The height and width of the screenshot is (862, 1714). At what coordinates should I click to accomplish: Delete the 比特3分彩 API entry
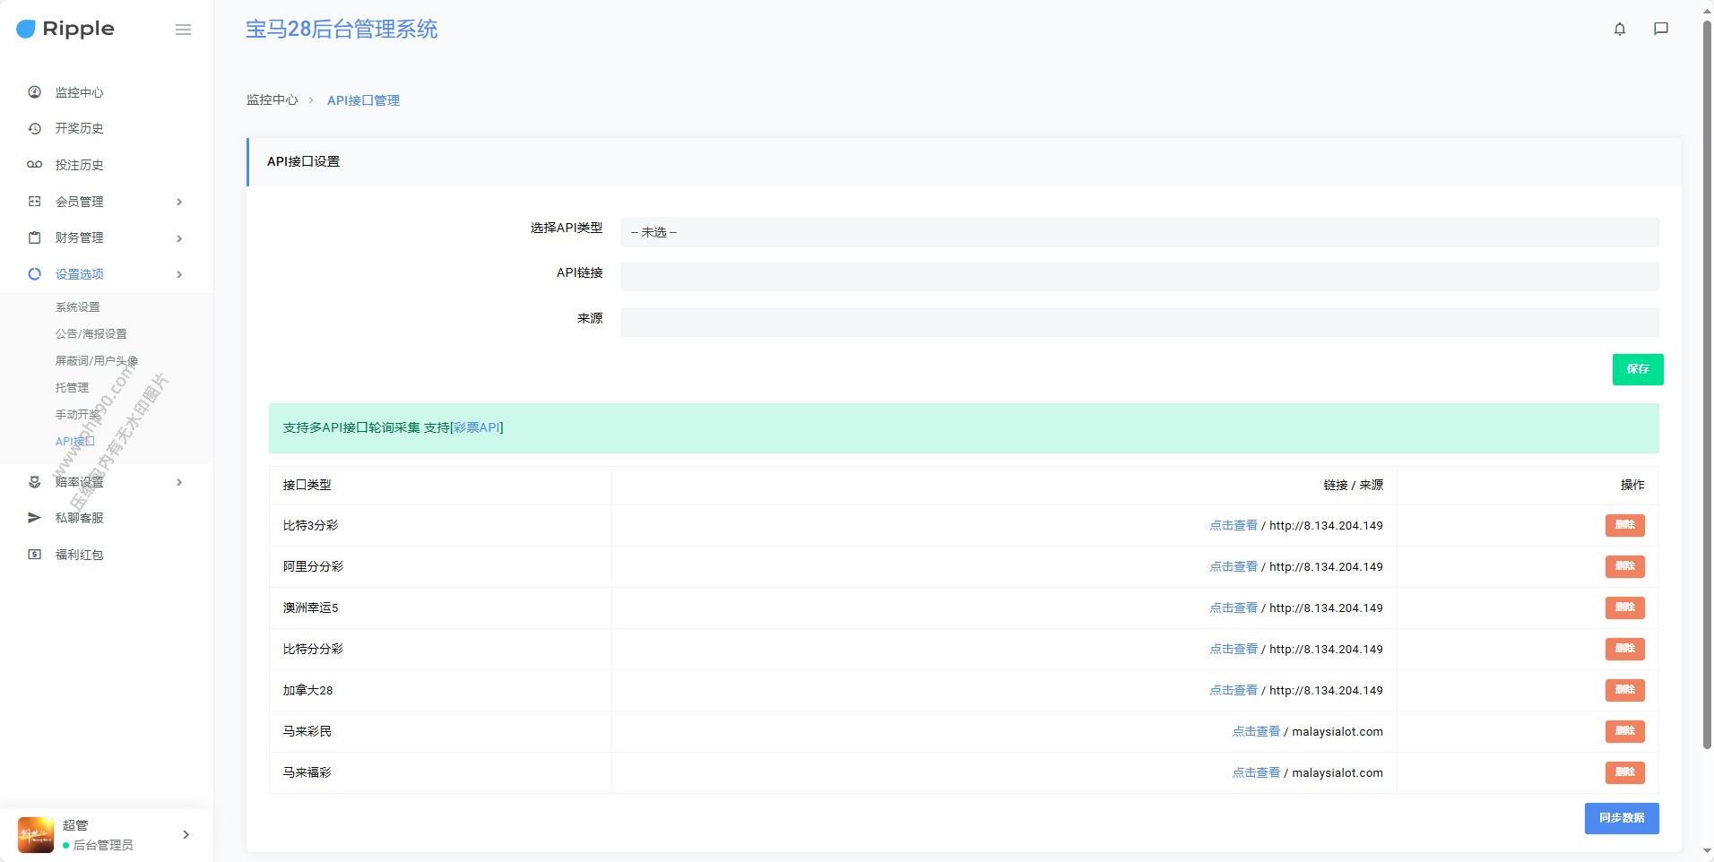coord(1624,525)
